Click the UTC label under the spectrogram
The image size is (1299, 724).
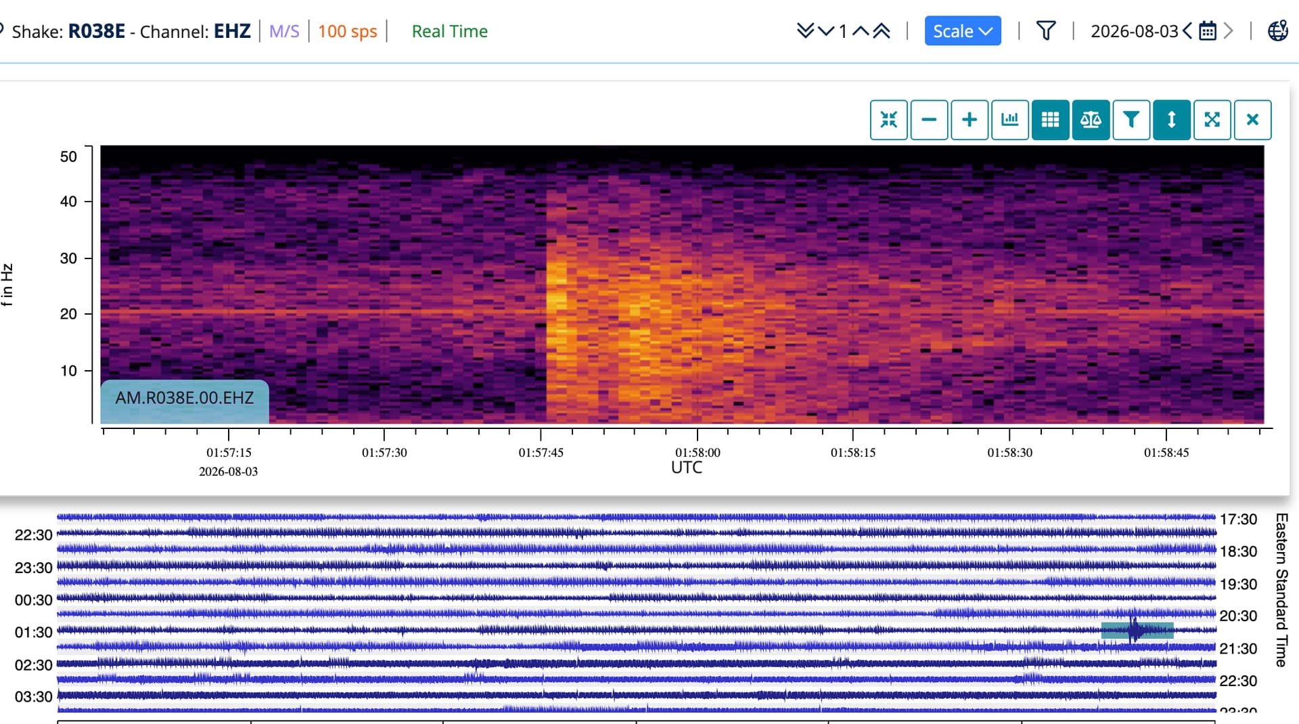click(x=687, y=468)
